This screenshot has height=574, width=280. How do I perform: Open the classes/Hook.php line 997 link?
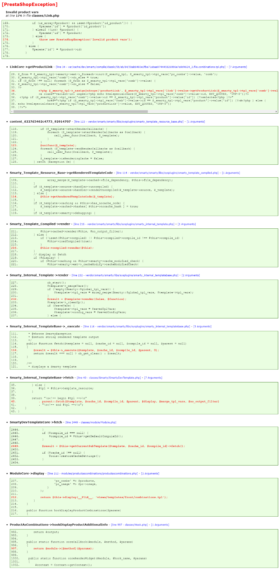129,525
